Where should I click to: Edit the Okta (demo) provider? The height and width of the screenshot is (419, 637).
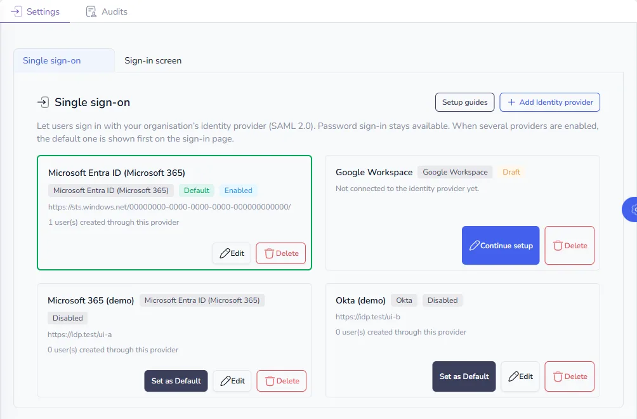click(520, 376)
